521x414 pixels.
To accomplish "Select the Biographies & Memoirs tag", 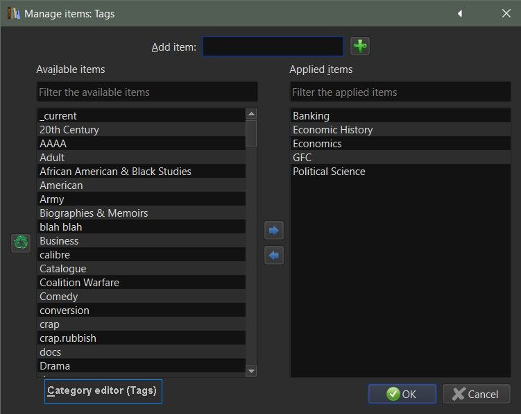I will point(142,213).
